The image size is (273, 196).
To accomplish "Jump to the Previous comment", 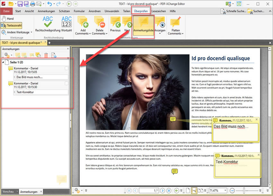I will pyautogui.click(x=115, y=24).
